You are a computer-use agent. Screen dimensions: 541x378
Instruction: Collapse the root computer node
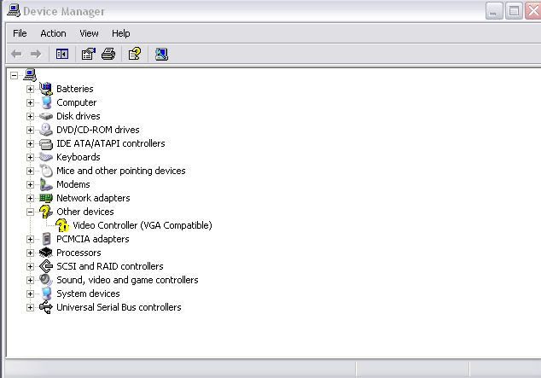pyautogui.click(x=14, y=76)
